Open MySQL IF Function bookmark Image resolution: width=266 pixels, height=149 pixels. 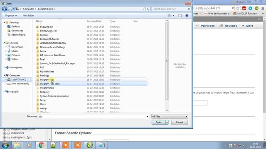[245, 14]
